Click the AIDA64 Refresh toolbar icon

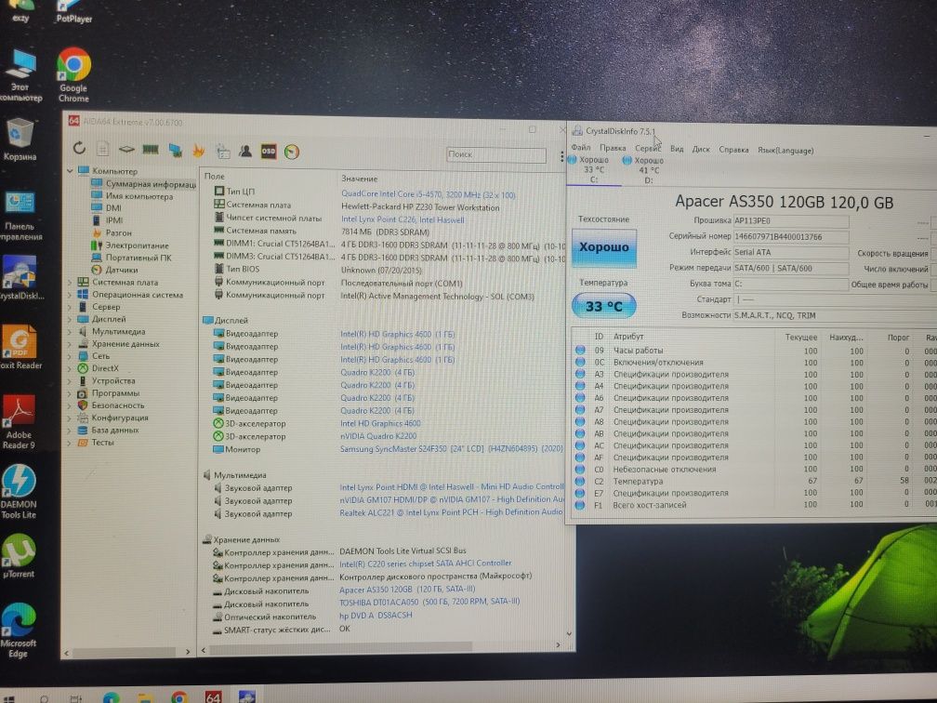[79, 148]
